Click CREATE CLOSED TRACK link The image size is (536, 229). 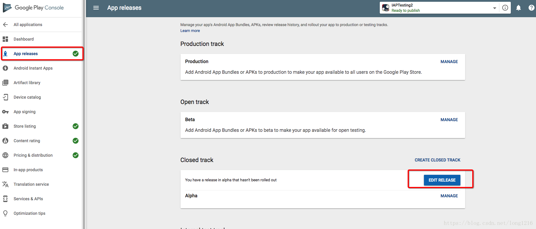click(437, 160)
